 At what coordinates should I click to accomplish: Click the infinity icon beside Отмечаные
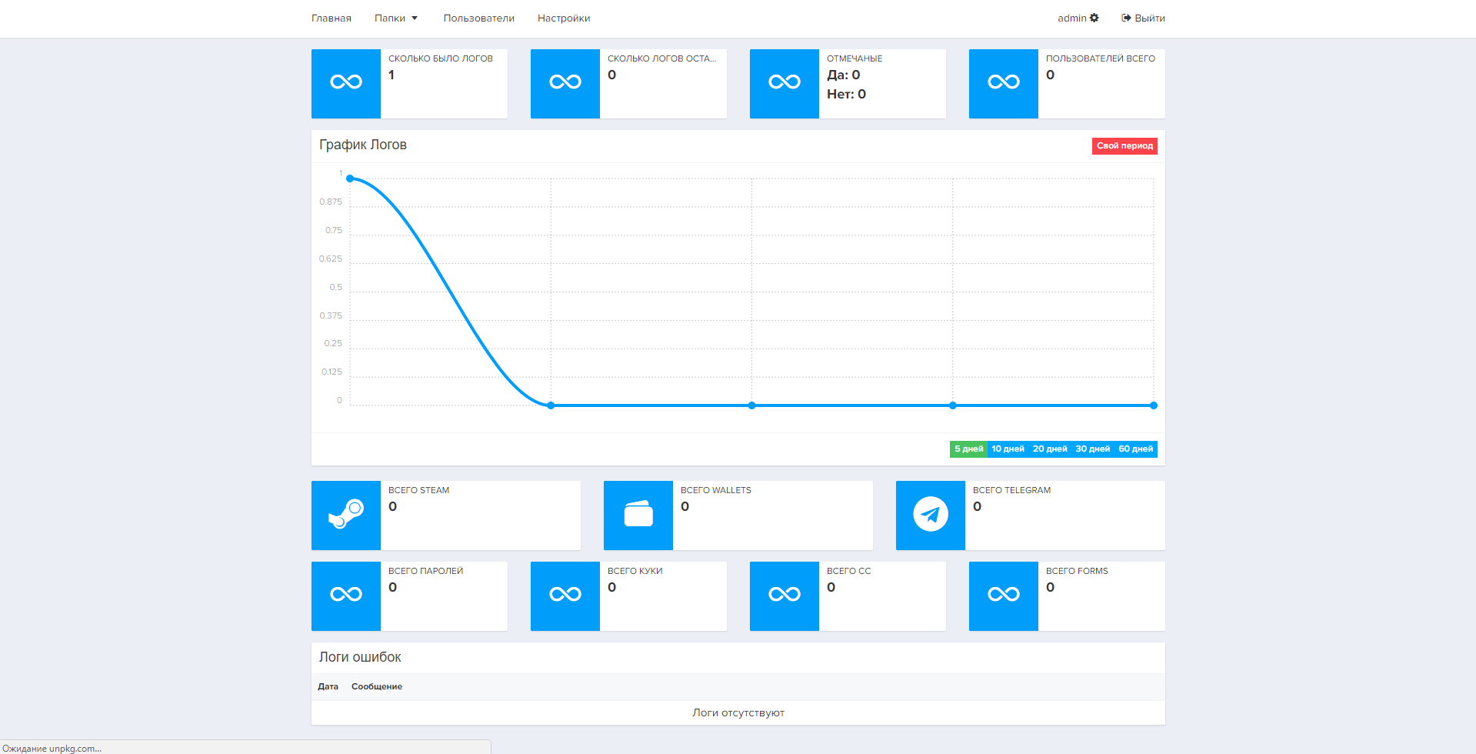(785, 82)
